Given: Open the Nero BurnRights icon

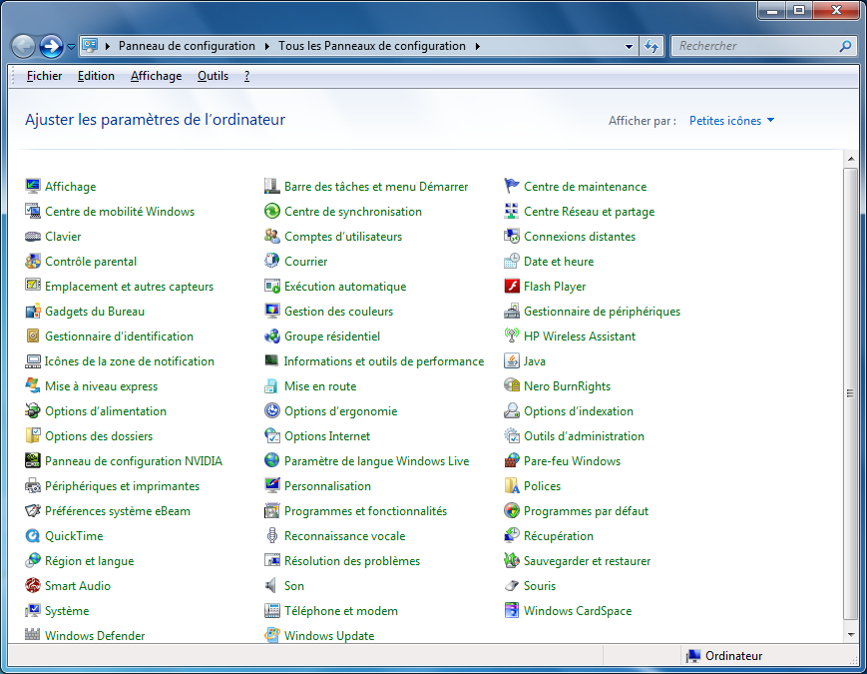Looking at the screenshot, I should coord(512,385).
